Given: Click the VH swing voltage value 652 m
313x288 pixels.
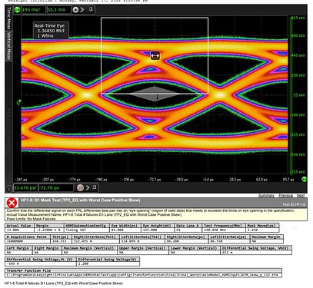Looking at the screenshot, I should coord(256,252).
